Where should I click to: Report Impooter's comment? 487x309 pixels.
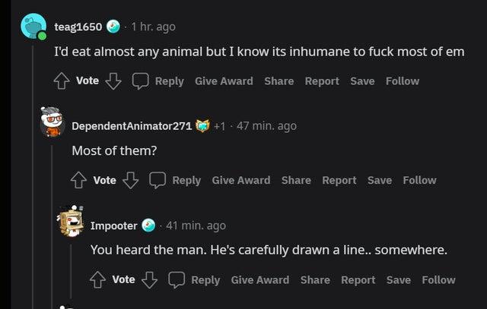click(358, 279)
